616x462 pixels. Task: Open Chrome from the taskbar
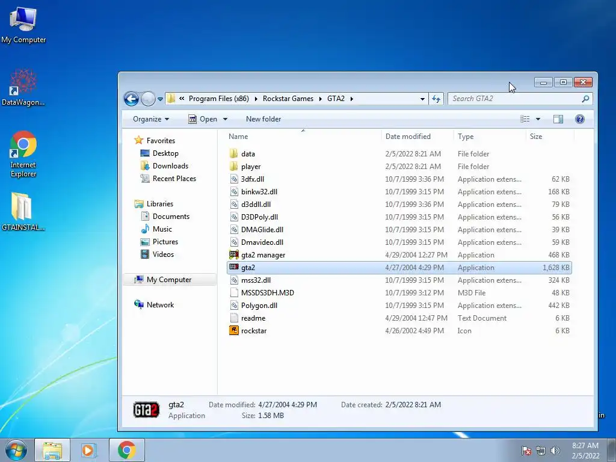(126, 450)
